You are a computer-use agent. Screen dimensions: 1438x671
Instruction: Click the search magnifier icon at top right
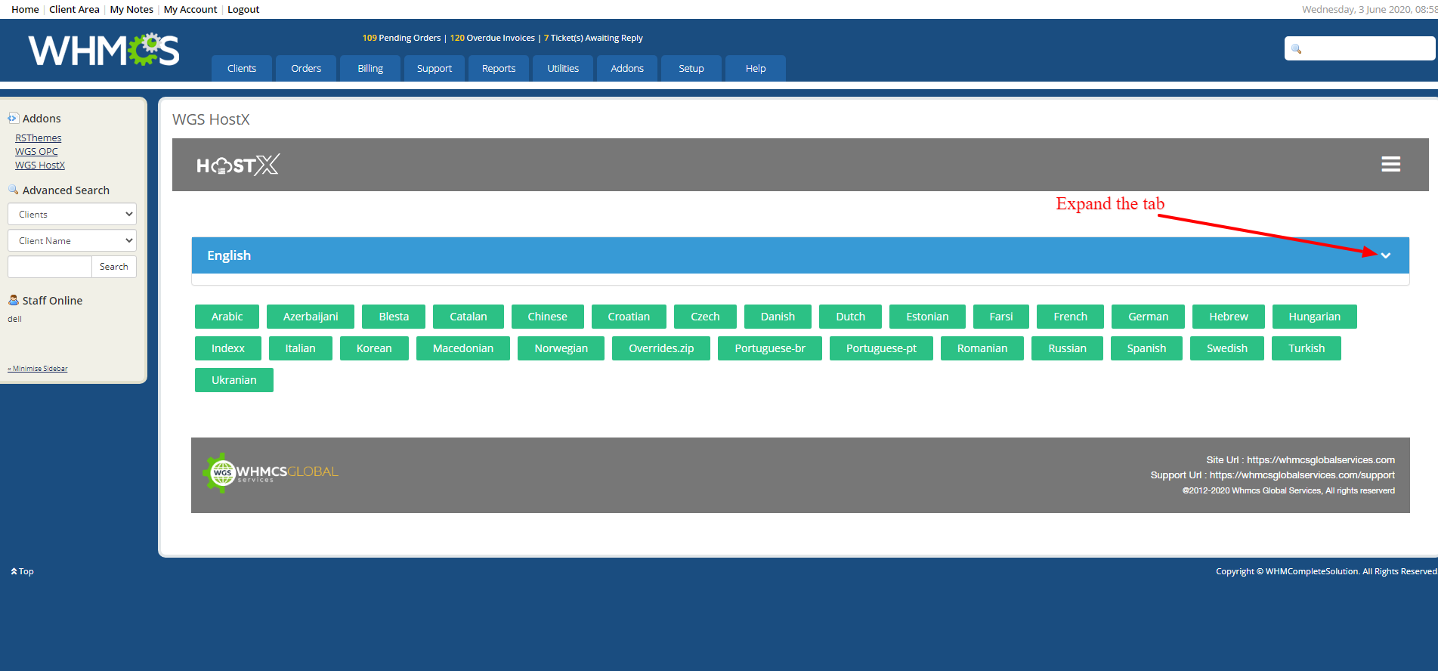(x=1297, y=49)
